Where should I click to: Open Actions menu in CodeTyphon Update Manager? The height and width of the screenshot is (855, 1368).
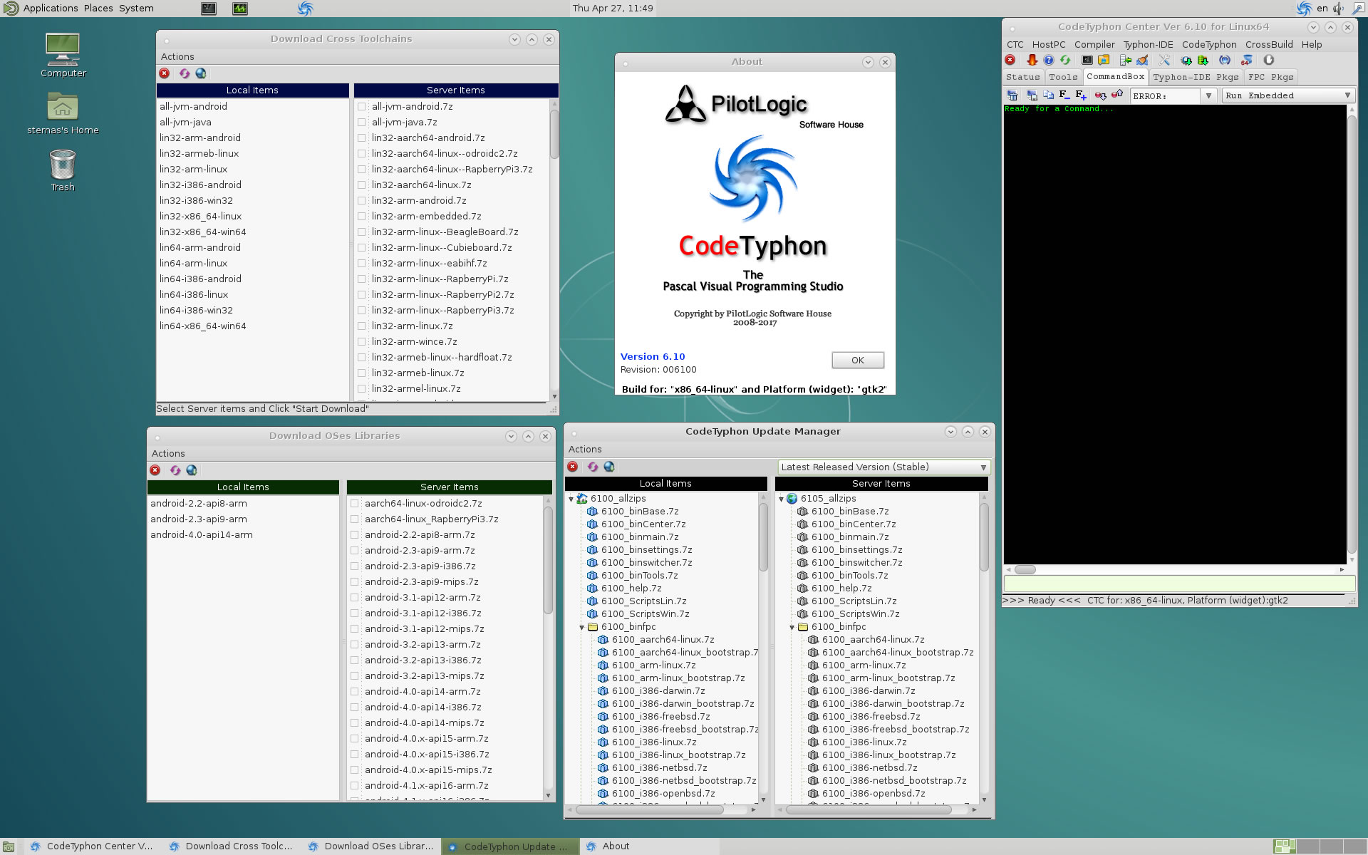585,449
